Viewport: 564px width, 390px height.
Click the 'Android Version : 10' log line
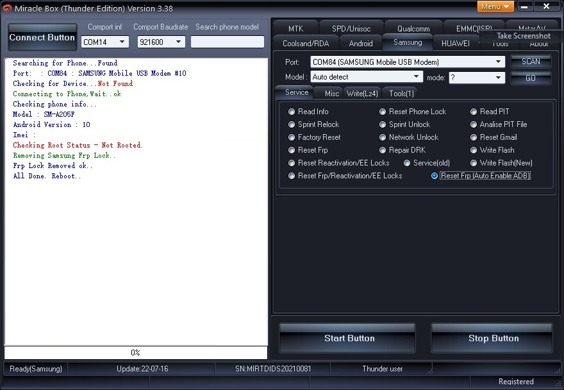(x=51, y=124)
